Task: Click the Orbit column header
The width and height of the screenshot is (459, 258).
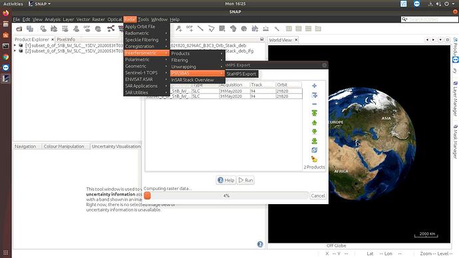Action: pyautogui.click(x=289, y=85)
